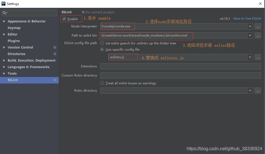This screenshot has height=154, width=265.
Task: Expand the Build, Execution, Deployment node
Action: pyautogui.click(x=4, y=61)
